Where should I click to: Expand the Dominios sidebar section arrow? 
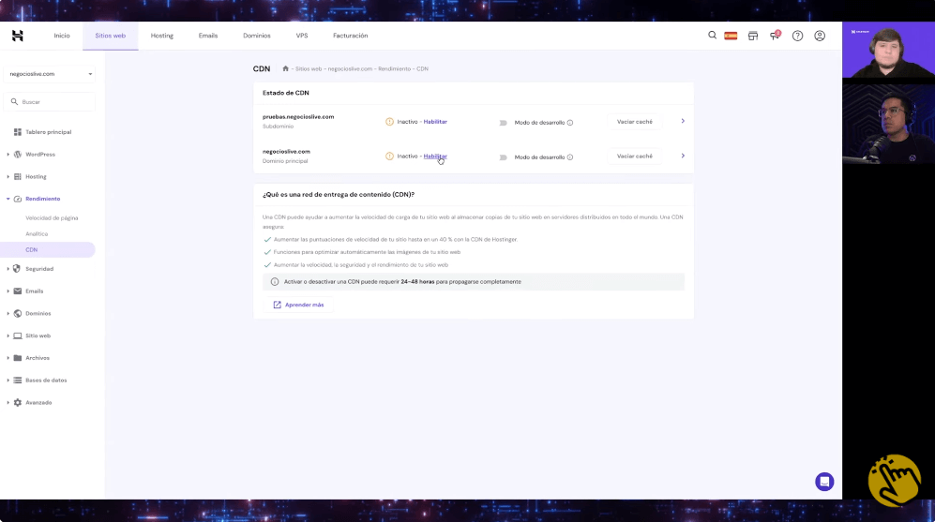[x=8, y=313]
